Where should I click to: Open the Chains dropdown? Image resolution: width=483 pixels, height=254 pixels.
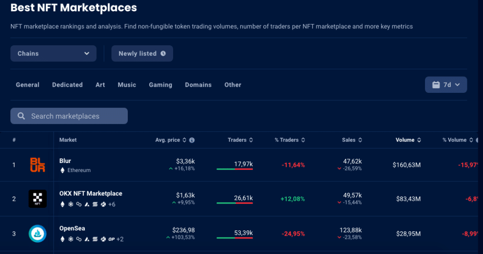click(53, 54)
